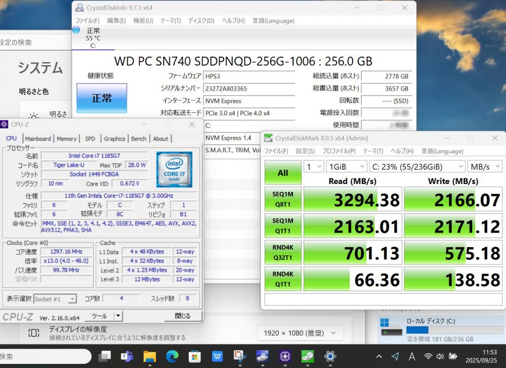Screen dimensions: 506x368
Task: Click the local disk C: drive icon
Action: point(392,328)
